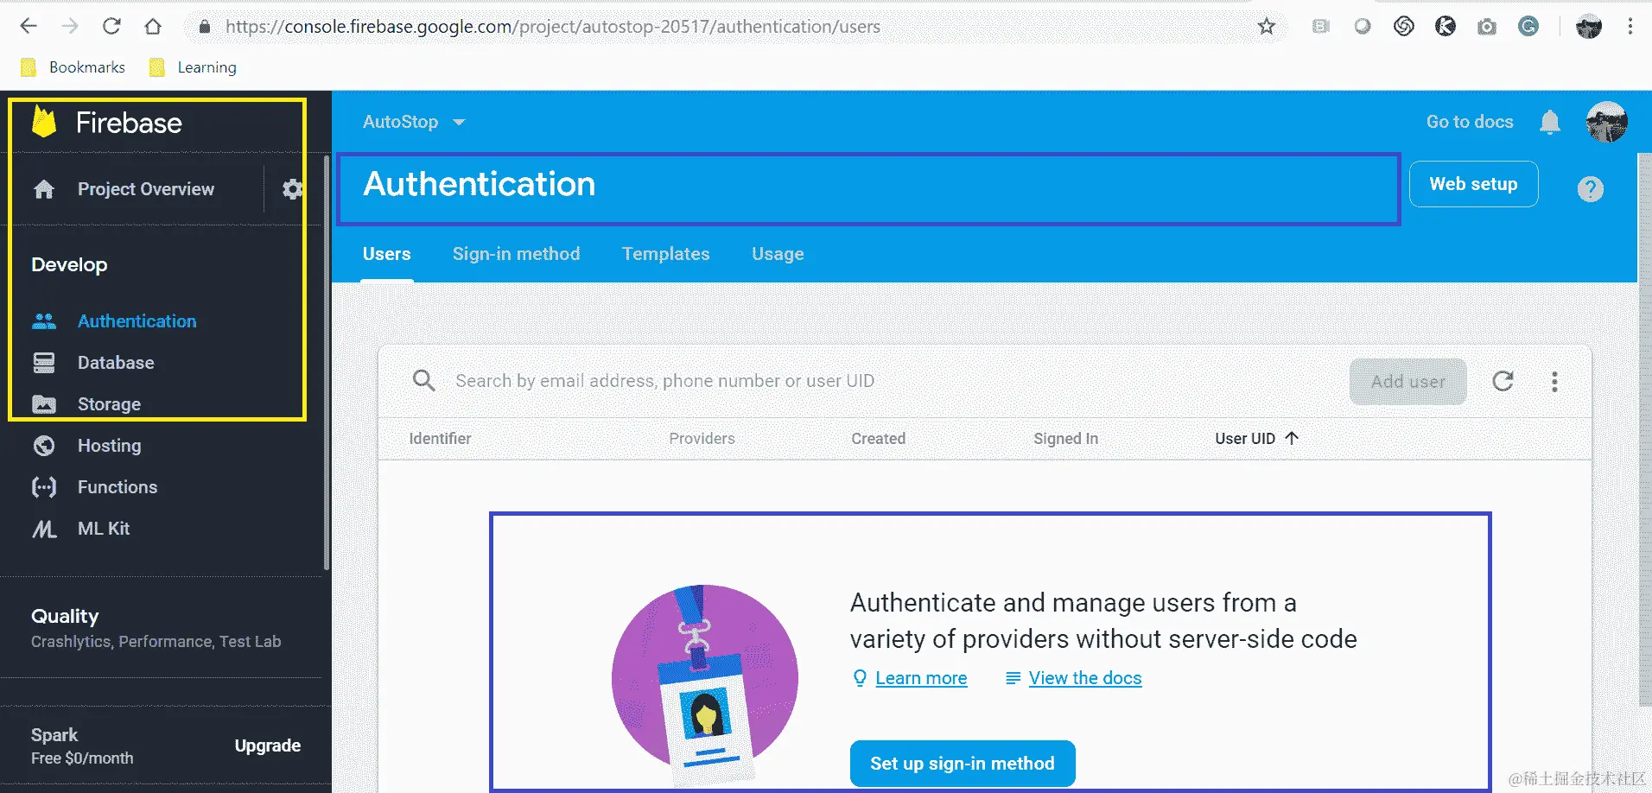This screenshot has width=1652, height=793.
Task: Open notifications bell icon
Action: [x=1550, y=122]
